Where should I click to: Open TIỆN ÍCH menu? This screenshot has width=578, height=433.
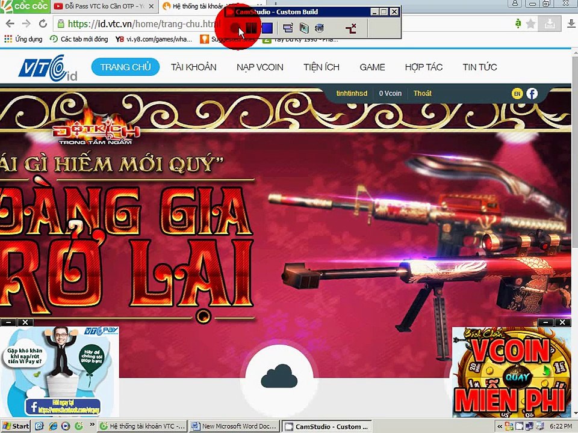pyautogui.click(x=322, y=67)
